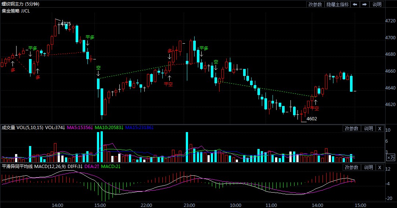Click the 螺纹钢主力 (5分钟) chart title
Viewport: 397px width, 208px height.
click(21, 4)
